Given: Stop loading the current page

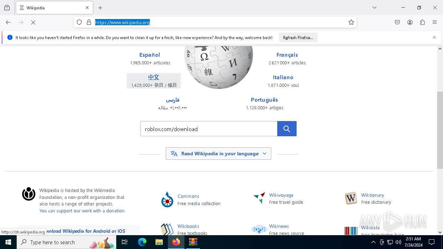Looking at the screenshot, I should (x=33, y=22).
